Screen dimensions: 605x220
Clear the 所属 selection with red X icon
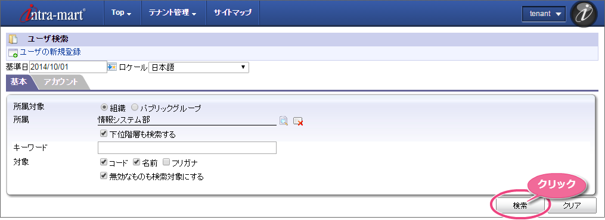298,121
